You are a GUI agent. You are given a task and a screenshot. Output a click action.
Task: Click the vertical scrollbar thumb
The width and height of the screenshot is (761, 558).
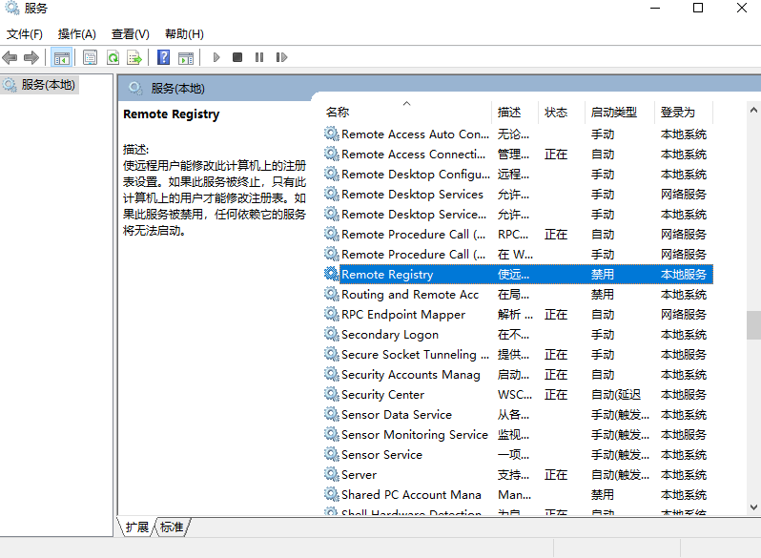(x=753, y=325)
